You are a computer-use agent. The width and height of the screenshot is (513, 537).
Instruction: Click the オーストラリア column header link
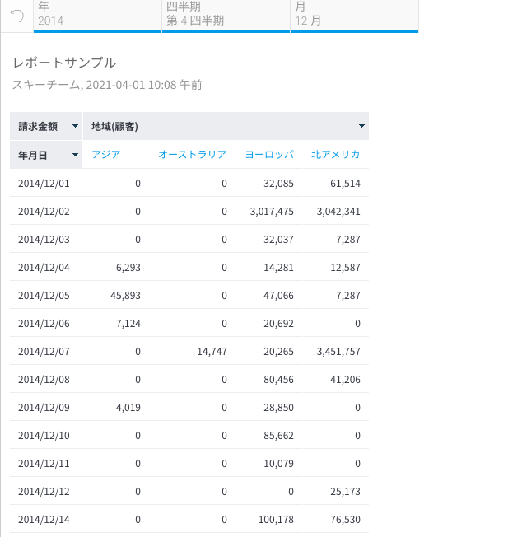pyautogui.click(x=192, y=155)
